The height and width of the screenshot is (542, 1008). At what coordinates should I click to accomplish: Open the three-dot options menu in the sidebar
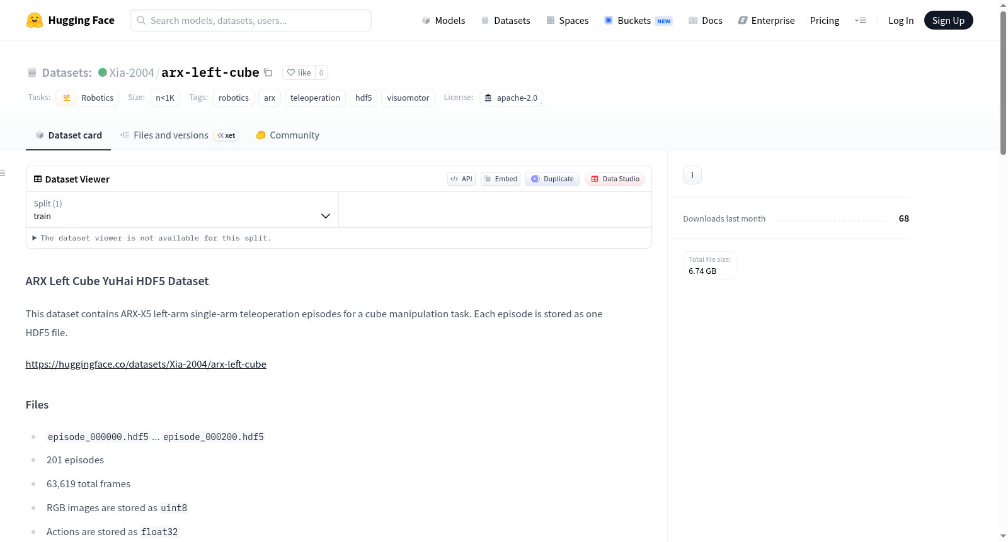click(x=692, y=175)
